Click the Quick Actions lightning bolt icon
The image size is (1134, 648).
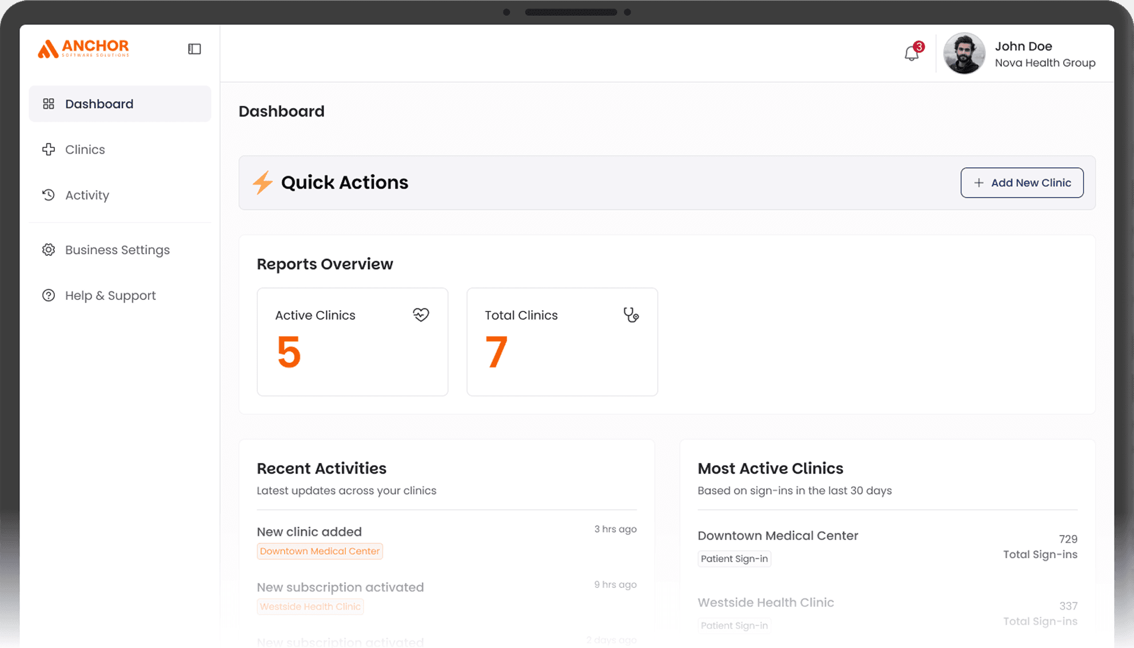click(x=263, y=183)
